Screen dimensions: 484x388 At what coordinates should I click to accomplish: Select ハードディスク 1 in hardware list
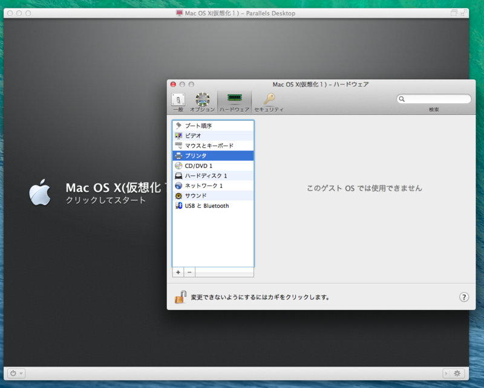[213, 175]
